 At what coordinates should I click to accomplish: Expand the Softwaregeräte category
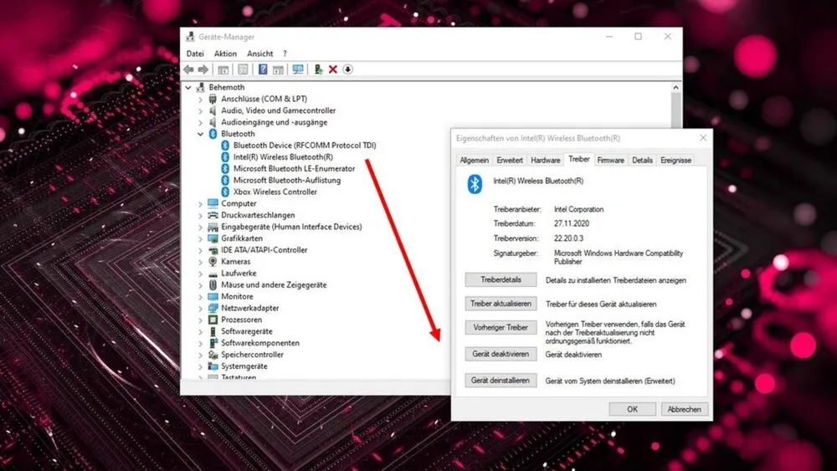[x=201, y=332]
